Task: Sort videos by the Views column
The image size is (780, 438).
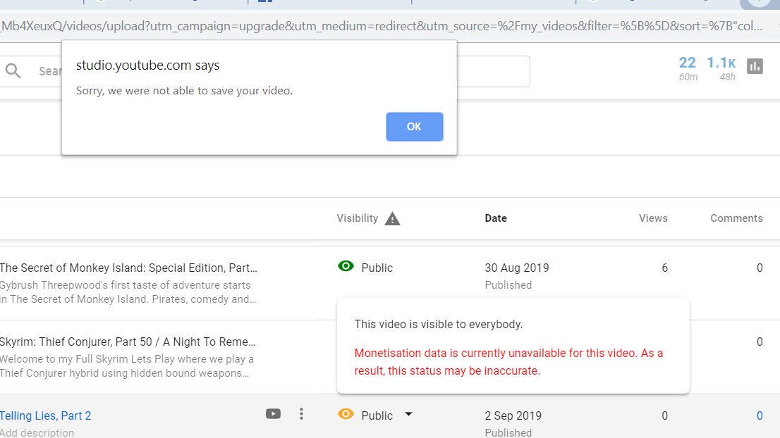Action: pos(653,218)
